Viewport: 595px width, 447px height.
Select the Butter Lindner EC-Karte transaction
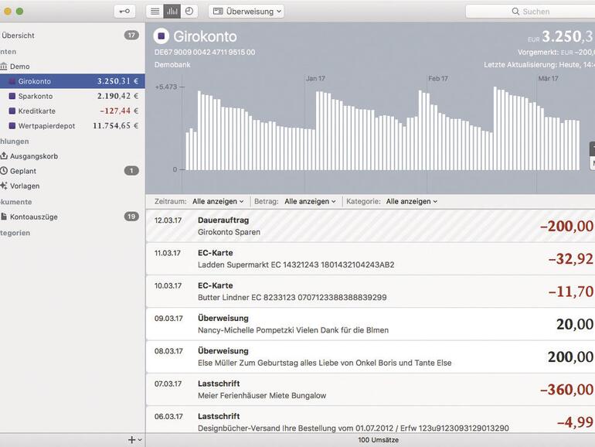(x=370, y=292)
